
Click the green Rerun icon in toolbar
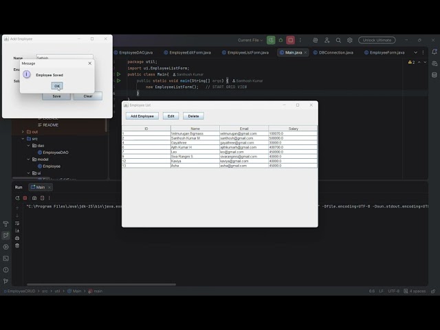point(271,40)
